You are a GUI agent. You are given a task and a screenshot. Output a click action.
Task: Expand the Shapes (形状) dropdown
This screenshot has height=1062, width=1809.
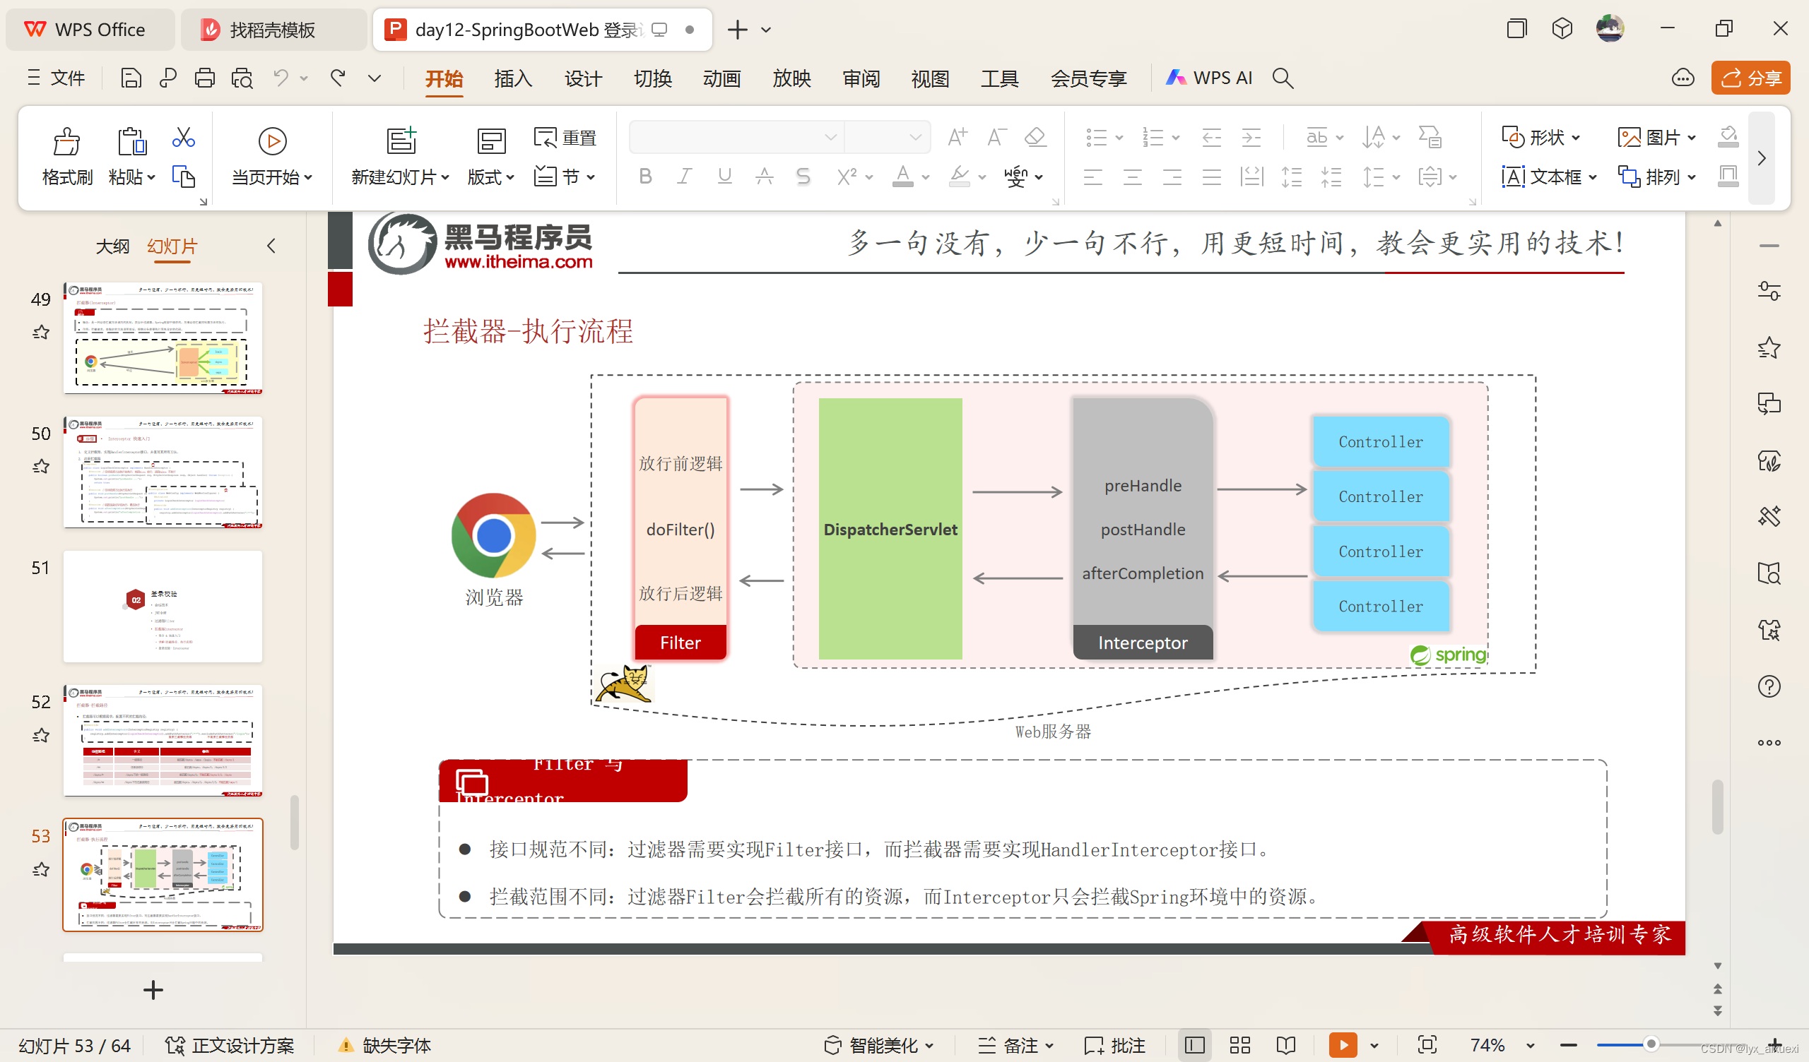(1576, 137)
